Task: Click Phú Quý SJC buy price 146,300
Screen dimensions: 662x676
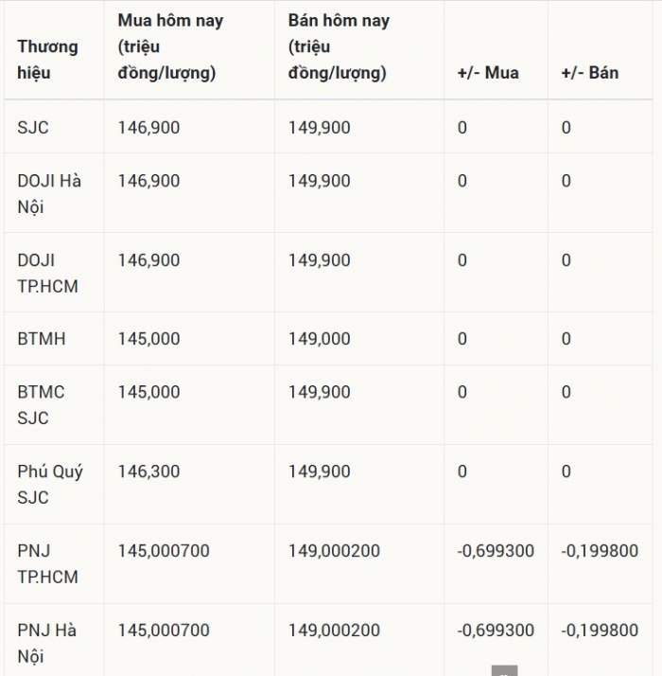Action: pos(149,471)
